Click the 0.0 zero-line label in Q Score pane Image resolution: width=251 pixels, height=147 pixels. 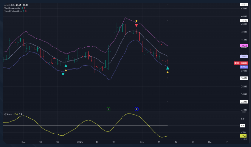[x=243, y=125]
